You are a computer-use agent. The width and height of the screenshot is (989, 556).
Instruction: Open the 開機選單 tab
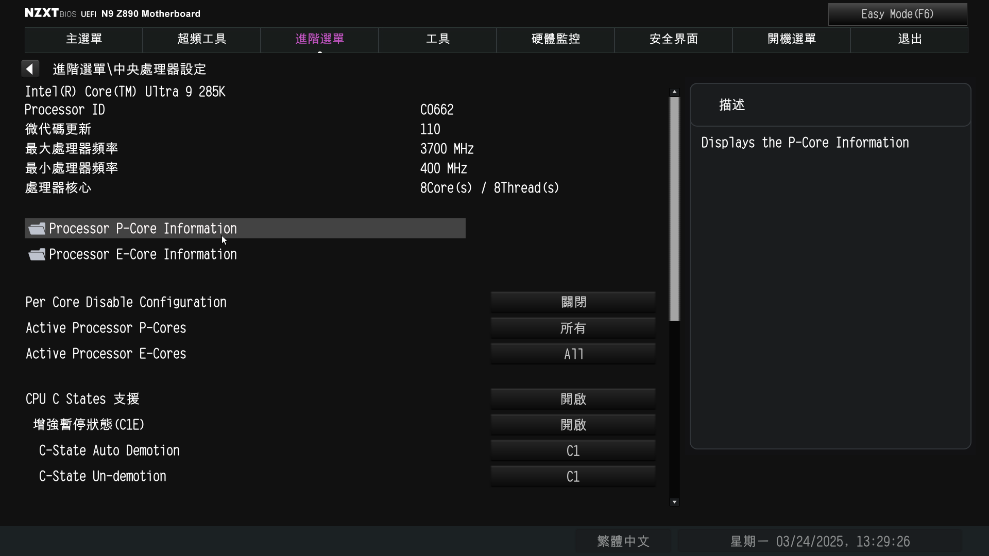tap(792, 40)
